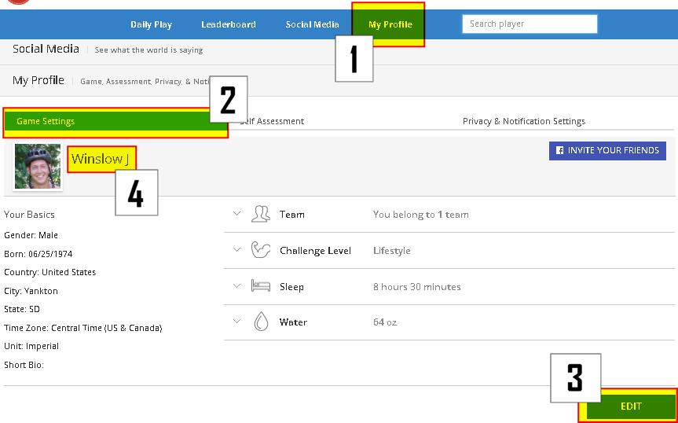Switch to the Self Assessment tab
This screenshot has width=678, height=423.
pyautogui.click(x=273, y=121)
